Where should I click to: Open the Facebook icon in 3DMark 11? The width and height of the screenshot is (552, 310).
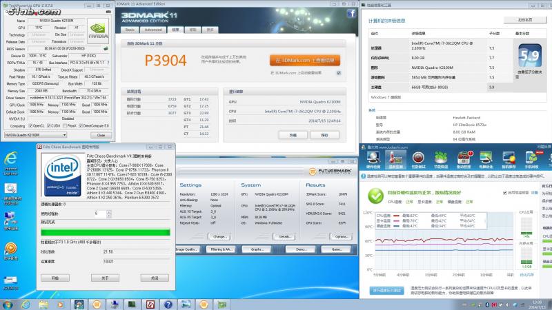tap(351, 13)
